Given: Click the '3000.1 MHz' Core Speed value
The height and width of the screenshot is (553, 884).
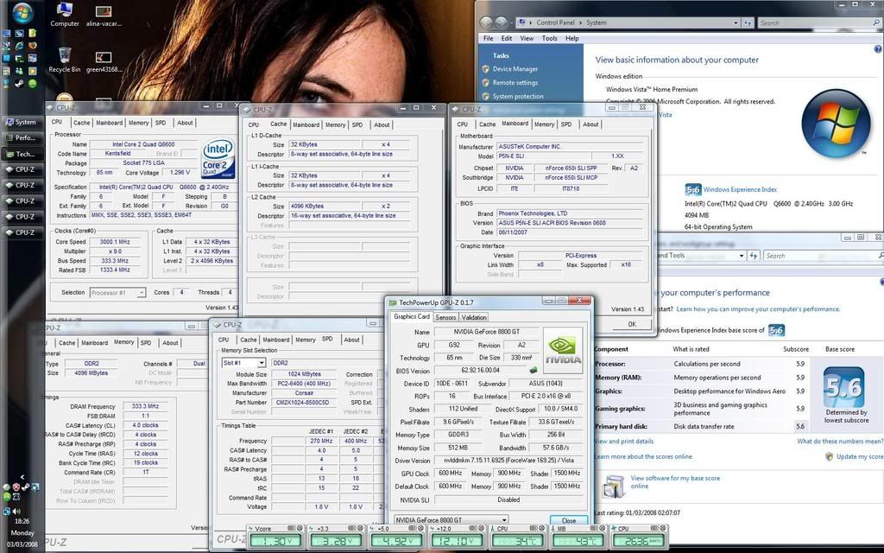Looking at the screenshot, I should (x=115, y=242).
